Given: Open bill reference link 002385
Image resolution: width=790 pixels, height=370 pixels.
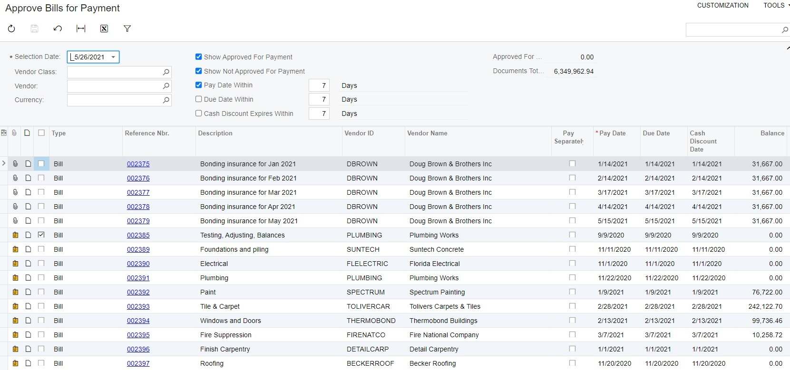Looking at the screenshot, I should pyautogui.click(x=138, y=235).
